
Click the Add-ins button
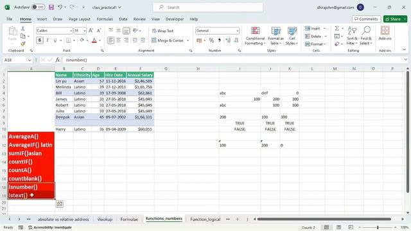385,33
